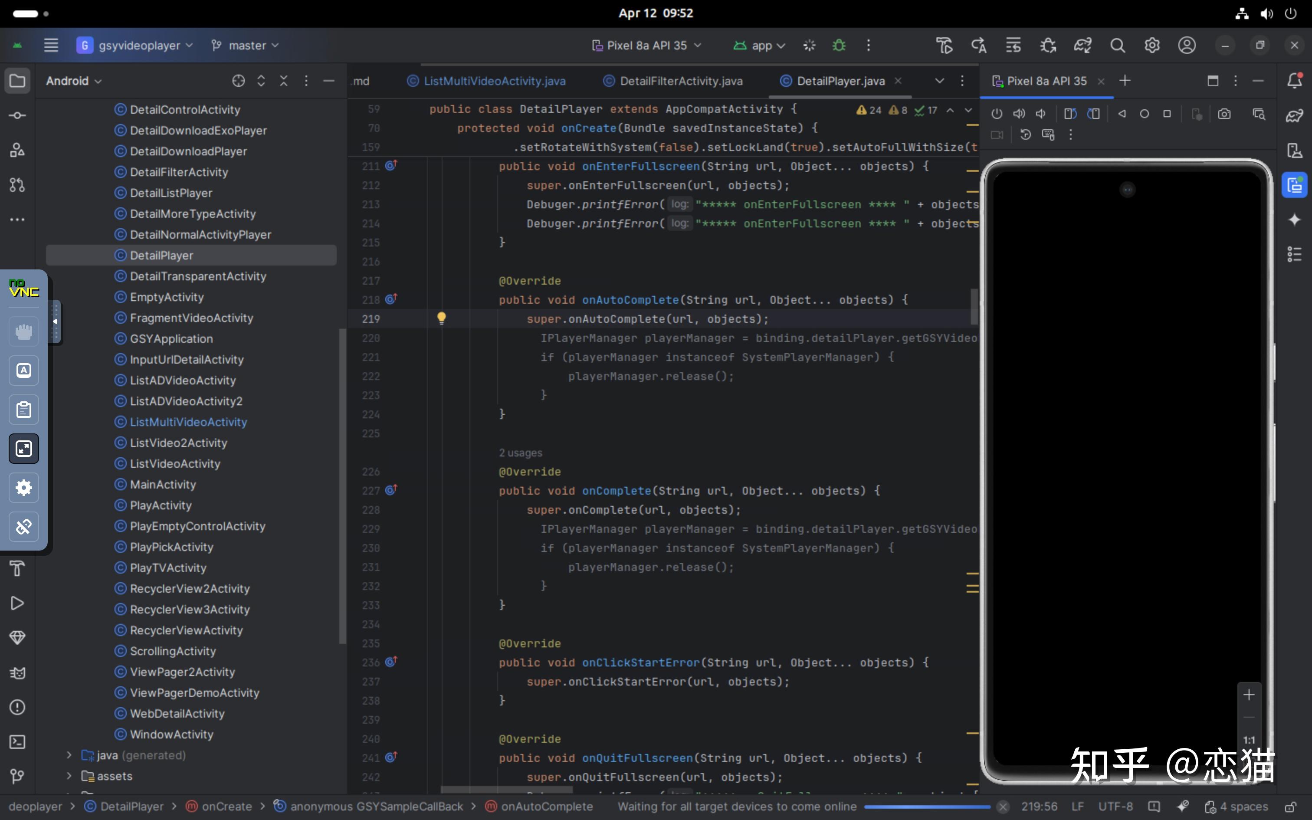Open the Notifications bell icon
Screen dimensions: 1312x820
point(1295,81)
